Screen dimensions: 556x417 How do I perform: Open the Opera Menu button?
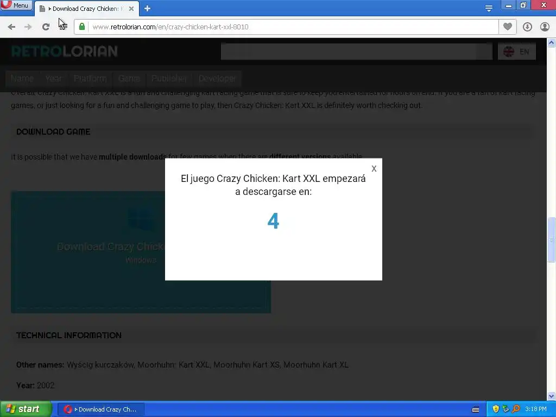(16, 5)
